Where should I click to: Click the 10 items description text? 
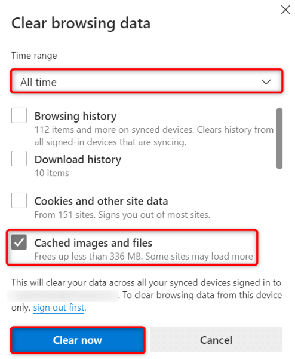(51, 173)
